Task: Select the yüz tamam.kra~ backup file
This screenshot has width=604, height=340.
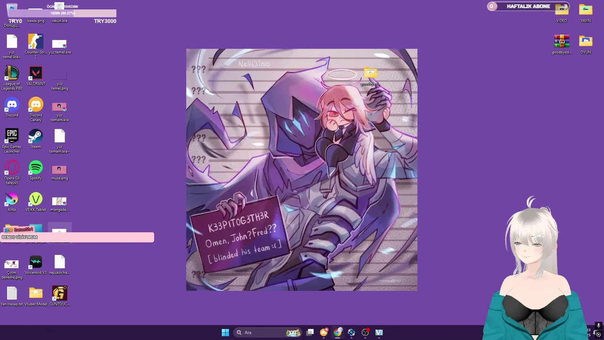Action: click(x=59, y=141)
